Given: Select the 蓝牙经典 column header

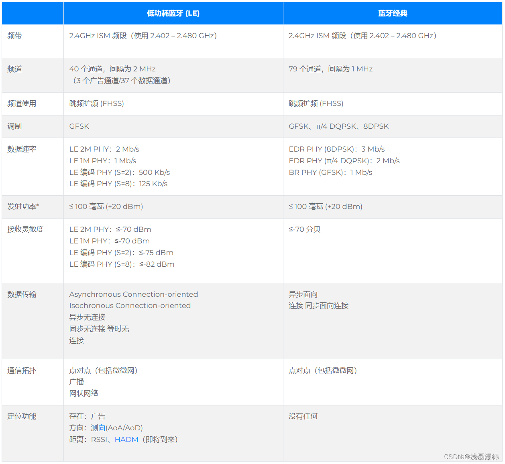Looking at the screenshot, I should click(x=393, y=13).
